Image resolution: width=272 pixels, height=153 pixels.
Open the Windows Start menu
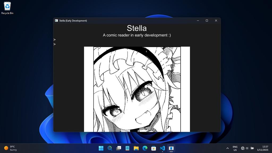click(101, 148)
